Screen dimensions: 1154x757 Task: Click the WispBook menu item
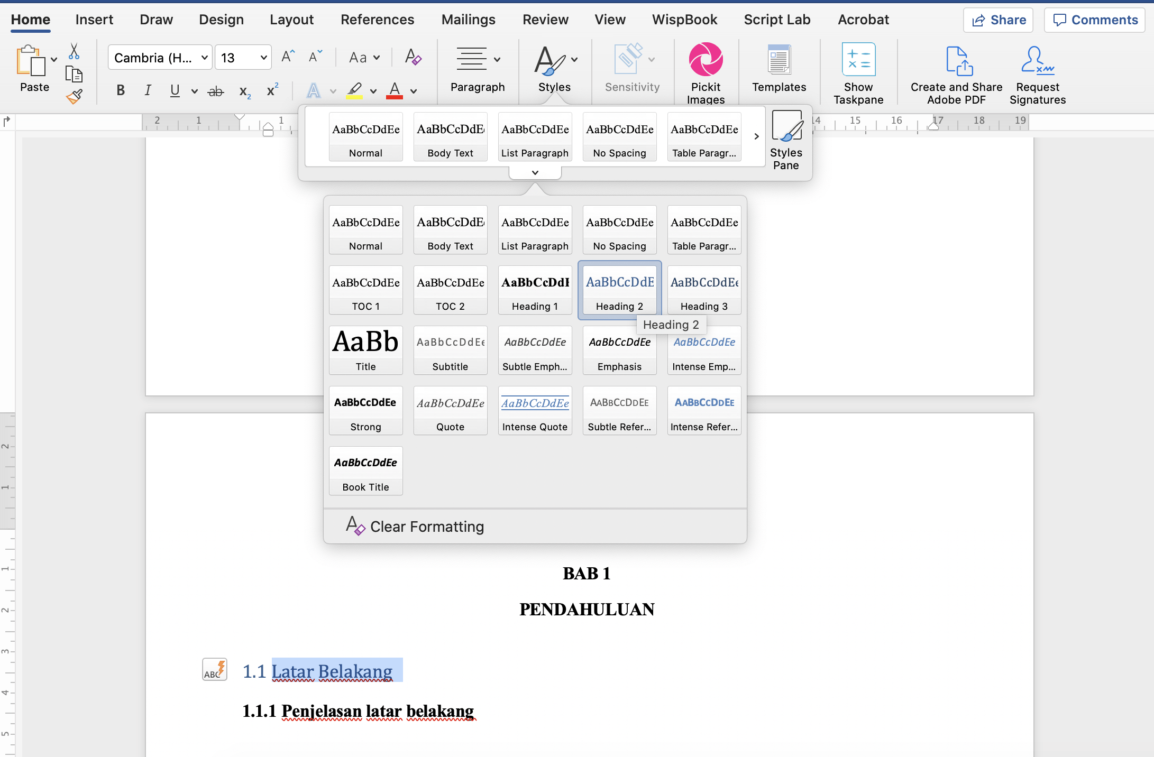tap(684, 19)
